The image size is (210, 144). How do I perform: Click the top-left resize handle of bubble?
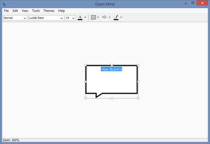coord(86,65)
